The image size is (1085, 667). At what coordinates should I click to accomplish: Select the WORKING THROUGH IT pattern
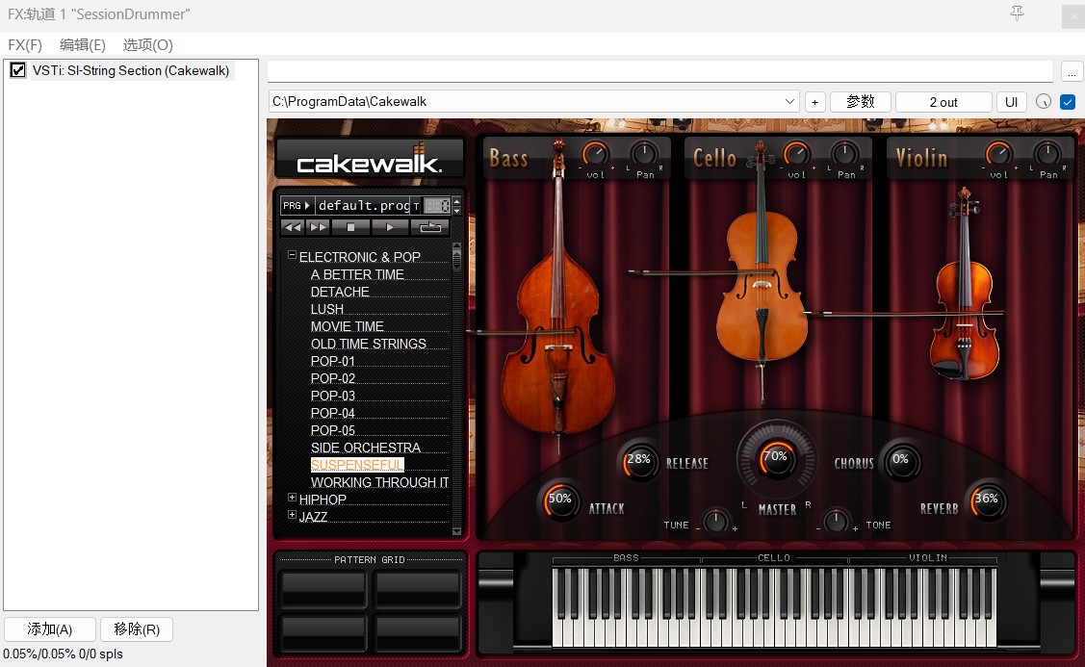(x=380, y=482)
